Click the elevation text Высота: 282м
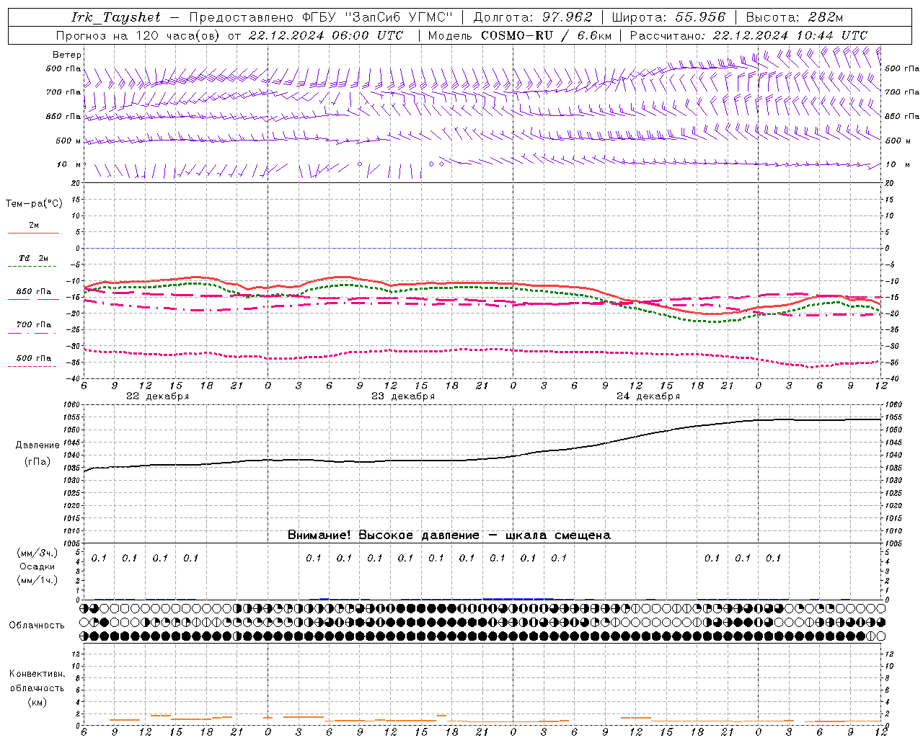 795,17
